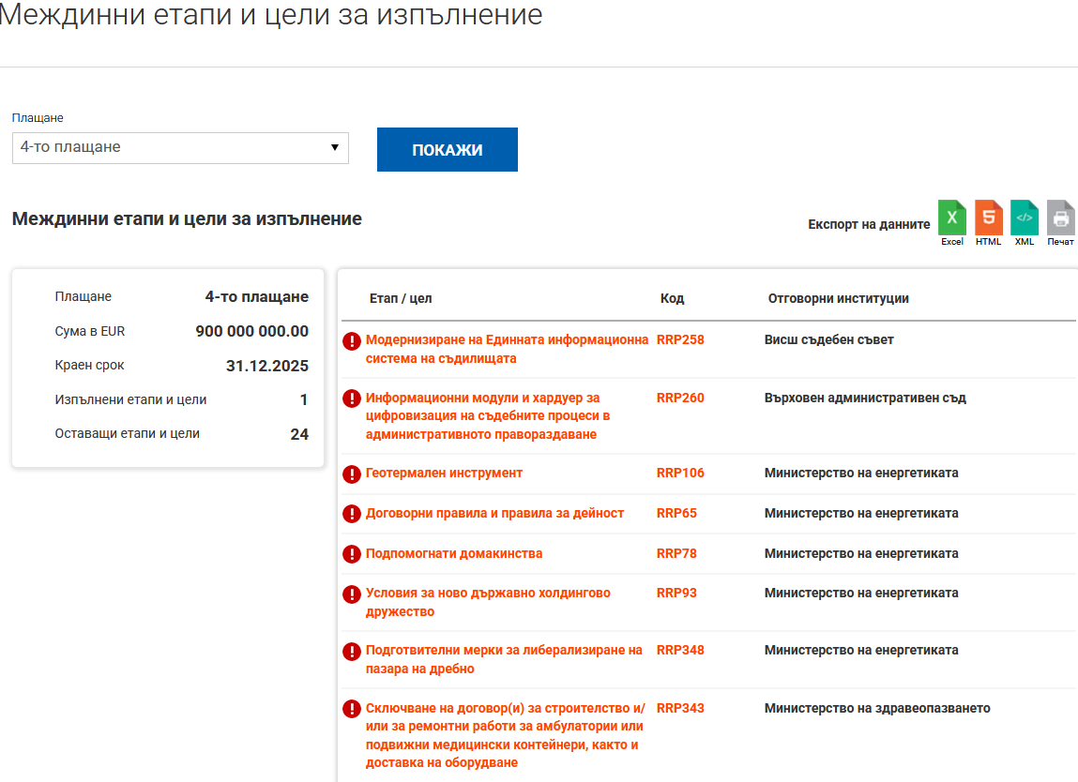Click code link RRP106
The height and width of the screenshot is (782, 1078).
[x=680, y=474]
